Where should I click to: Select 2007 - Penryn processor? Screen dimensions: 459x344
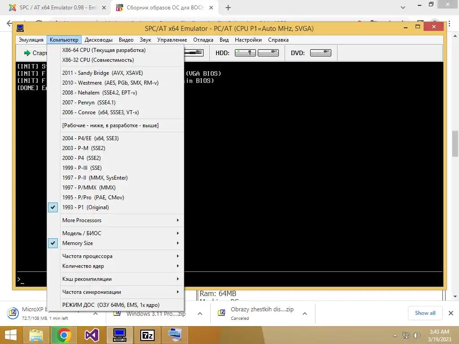coord(115,103)
